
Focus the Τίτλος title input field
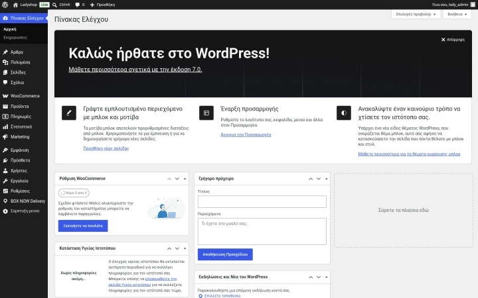pos(262,201)
